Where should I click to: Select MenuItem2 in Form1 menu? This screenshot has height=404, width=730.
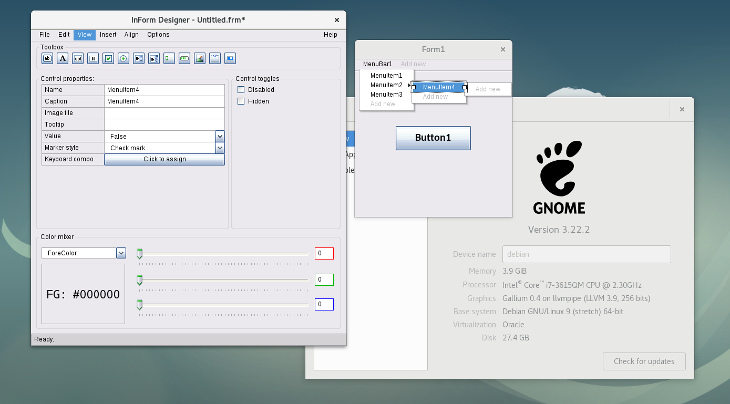(x=386, y=85)
